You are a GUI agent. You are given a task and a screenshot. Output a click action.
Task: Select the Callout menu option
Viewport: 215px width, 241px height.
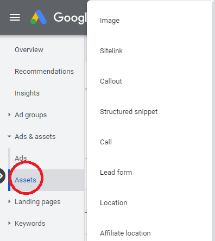click(111, 81)
